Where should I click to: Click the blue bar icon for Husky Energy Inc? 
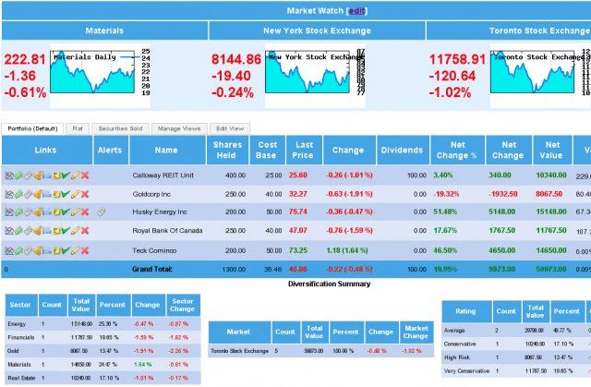pyautogui.click(x=47, y=212)
